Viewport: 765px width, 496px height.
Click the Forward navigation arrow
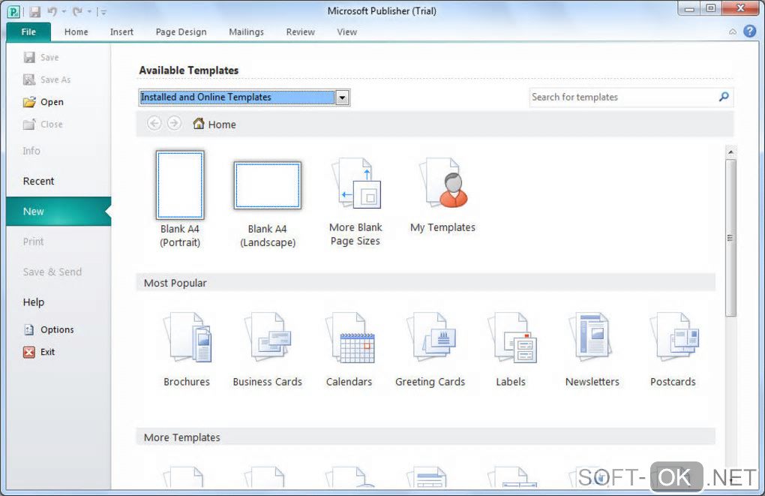pyautogui.click(x=174, y=124)
